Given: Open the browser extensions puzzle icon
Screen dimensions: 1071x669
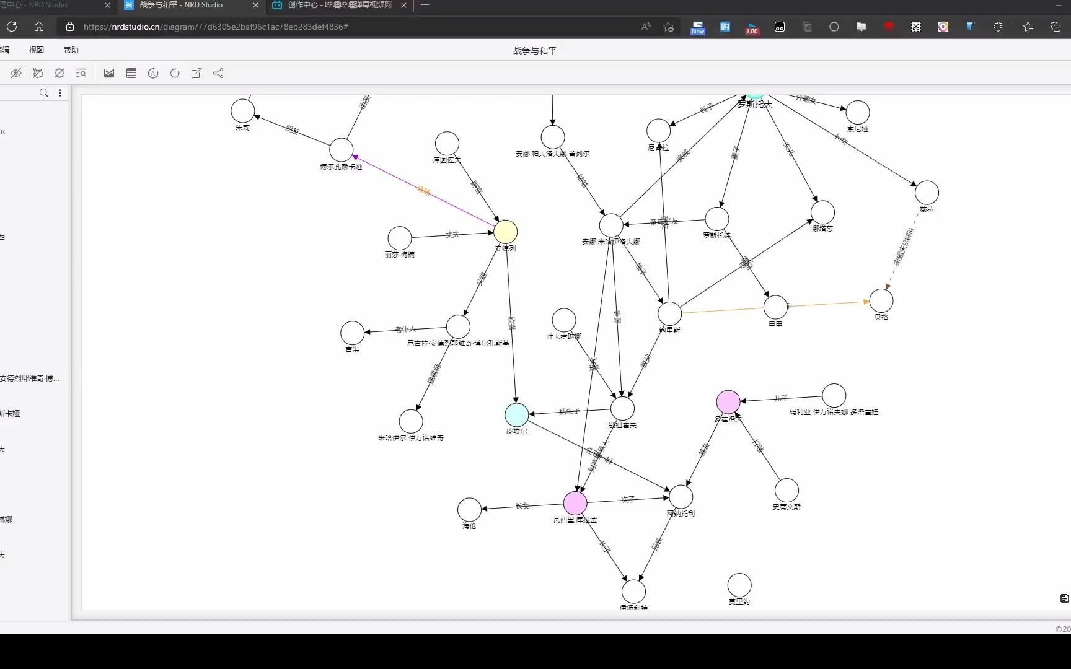Looking at the screenshot, I should pos(998,27).
